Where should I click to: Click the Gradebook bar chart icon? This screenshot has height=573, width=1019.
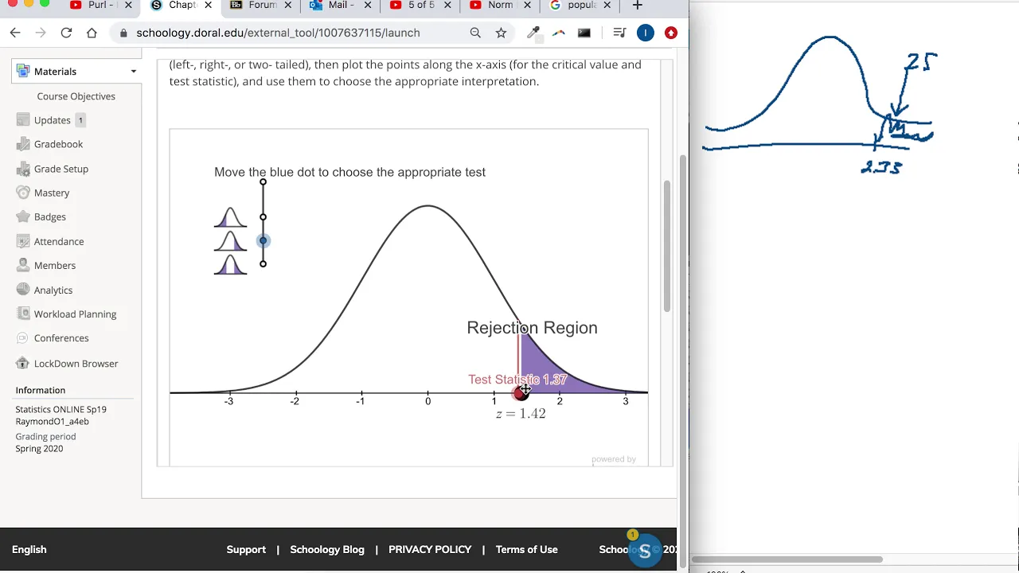[23, 144]
